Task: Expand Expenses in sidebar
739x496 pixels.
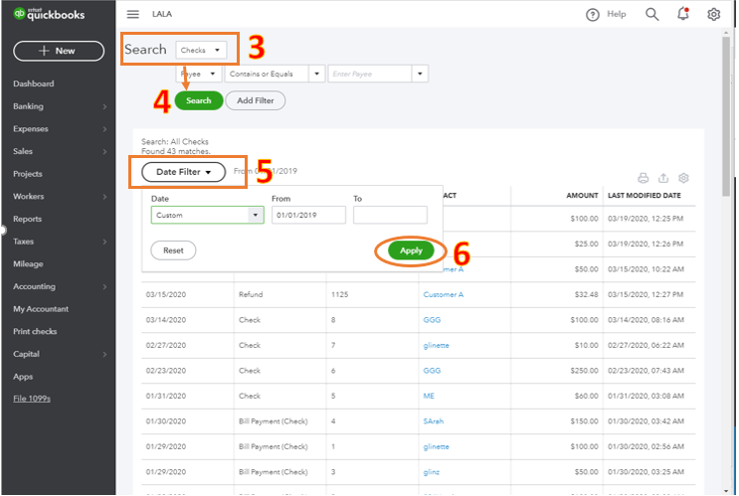Action: click(x=59, y=129)
